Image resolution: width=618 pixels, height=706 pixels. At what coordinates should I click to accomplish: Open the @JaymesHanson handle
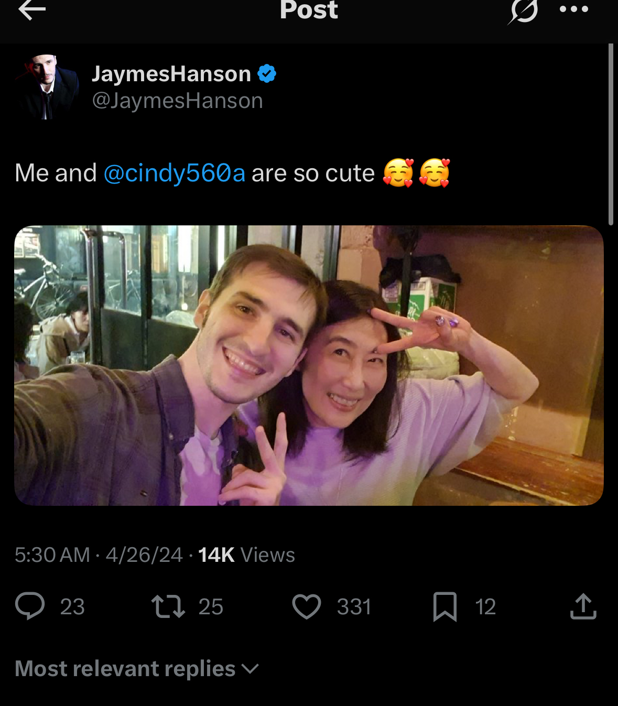[177, 101]
